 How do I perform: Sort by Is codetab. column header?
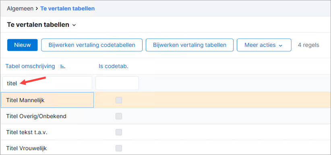pyautogui.click(x=114, y=66)
